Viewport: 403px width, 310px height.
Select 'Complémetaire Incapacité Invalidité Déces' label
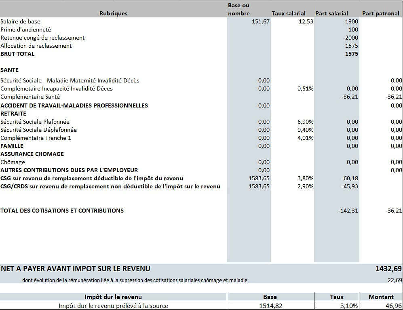click(57, 89)
